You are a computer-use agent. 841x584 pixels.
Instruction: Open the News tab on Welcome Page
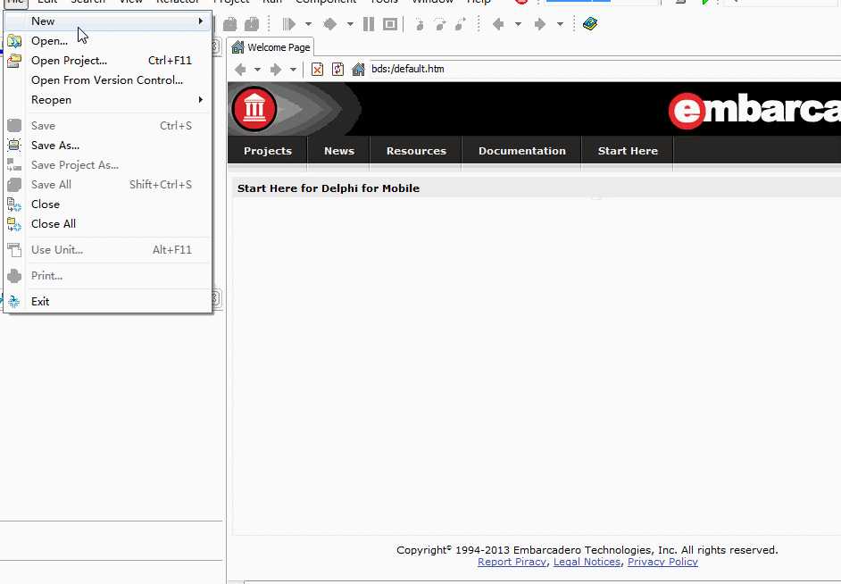(339, 151)
